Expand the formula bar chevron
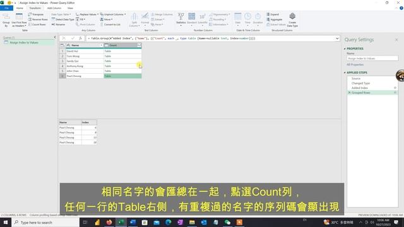The height and width of the screenshot is (227, 404). [337, 38]
